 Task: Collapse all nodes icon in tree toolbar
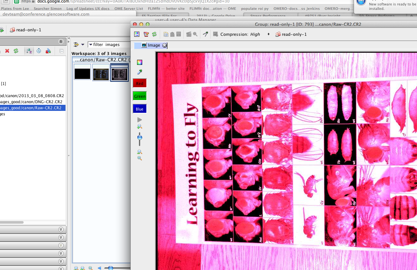(x=62, y=51)
